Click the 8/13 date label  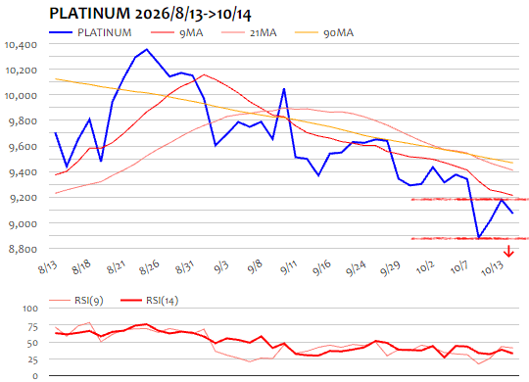(x=48, y=267)
